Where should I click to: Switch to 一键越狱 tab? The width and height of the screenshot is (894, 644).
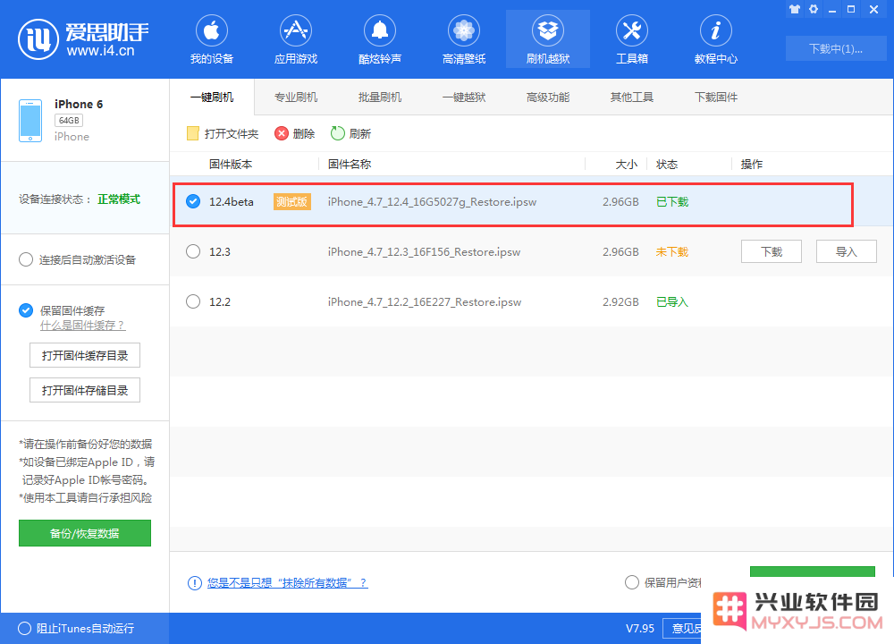point(463,97)
